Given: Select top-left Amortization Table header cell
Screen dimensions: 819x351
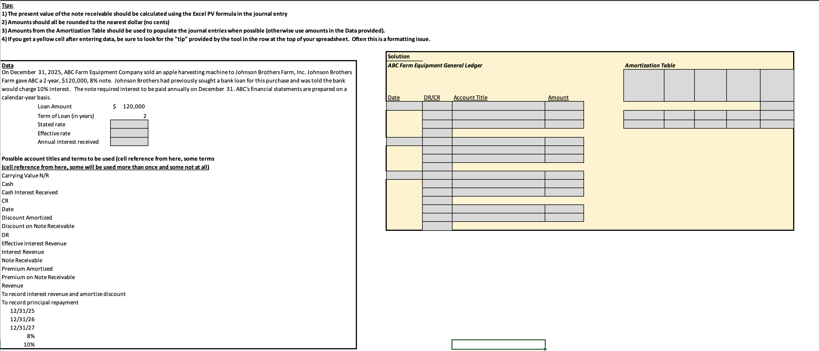Looking at the screenshot, I should (644, 85).
